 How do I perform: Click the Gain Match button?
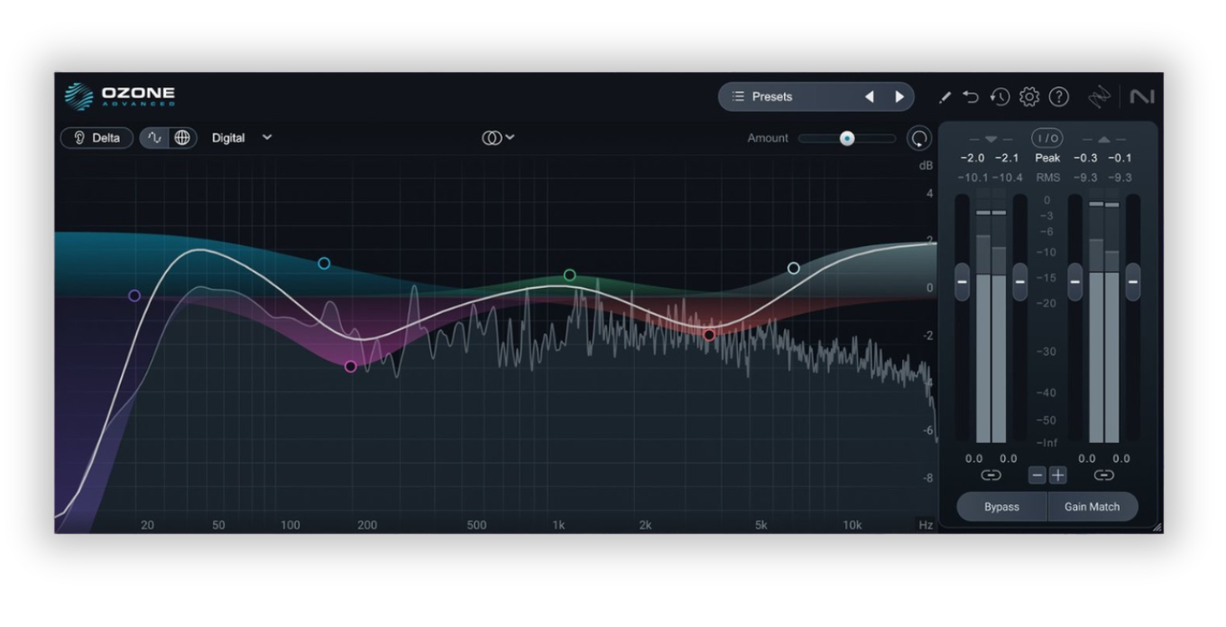(x=1092, y=507)
